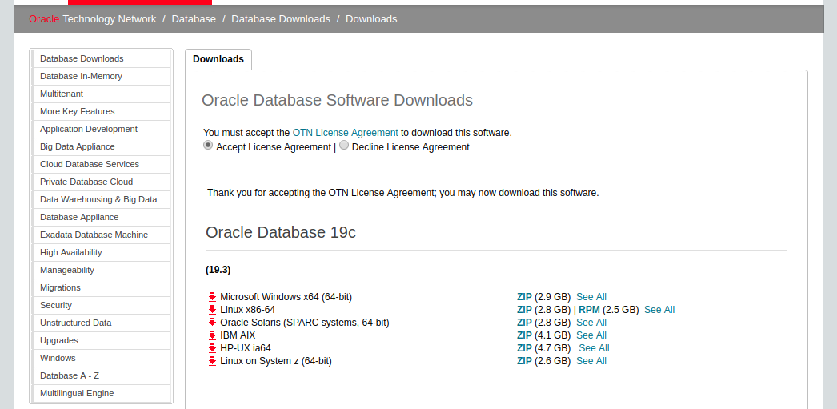Open Windows sidebar item
This screenshot has width=837, height=409.
click(x=102, y=359)
